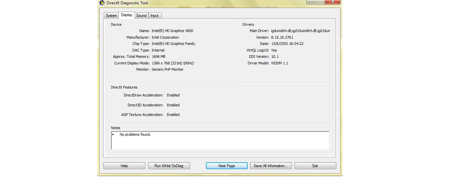Click DAC Type value 'Internal'

click(158, 50)
